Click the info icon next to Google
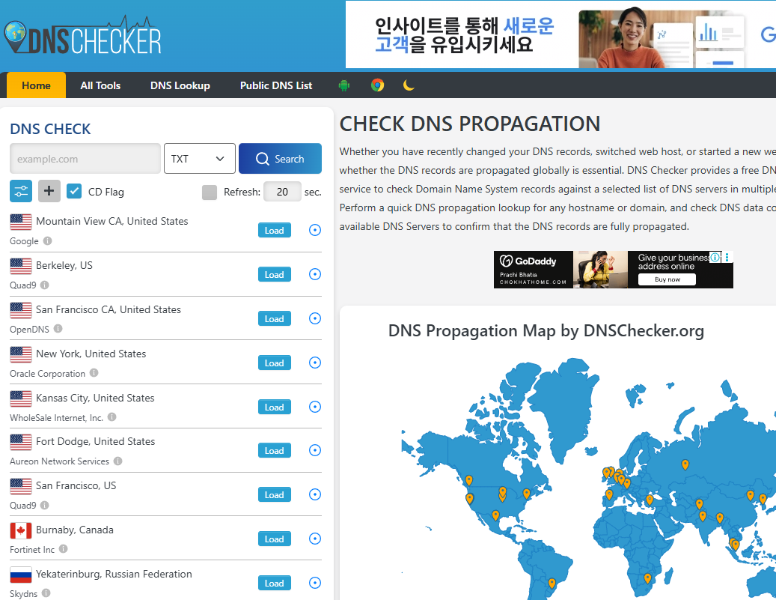Screen dimensions: 776x600 tap(47, 240)
